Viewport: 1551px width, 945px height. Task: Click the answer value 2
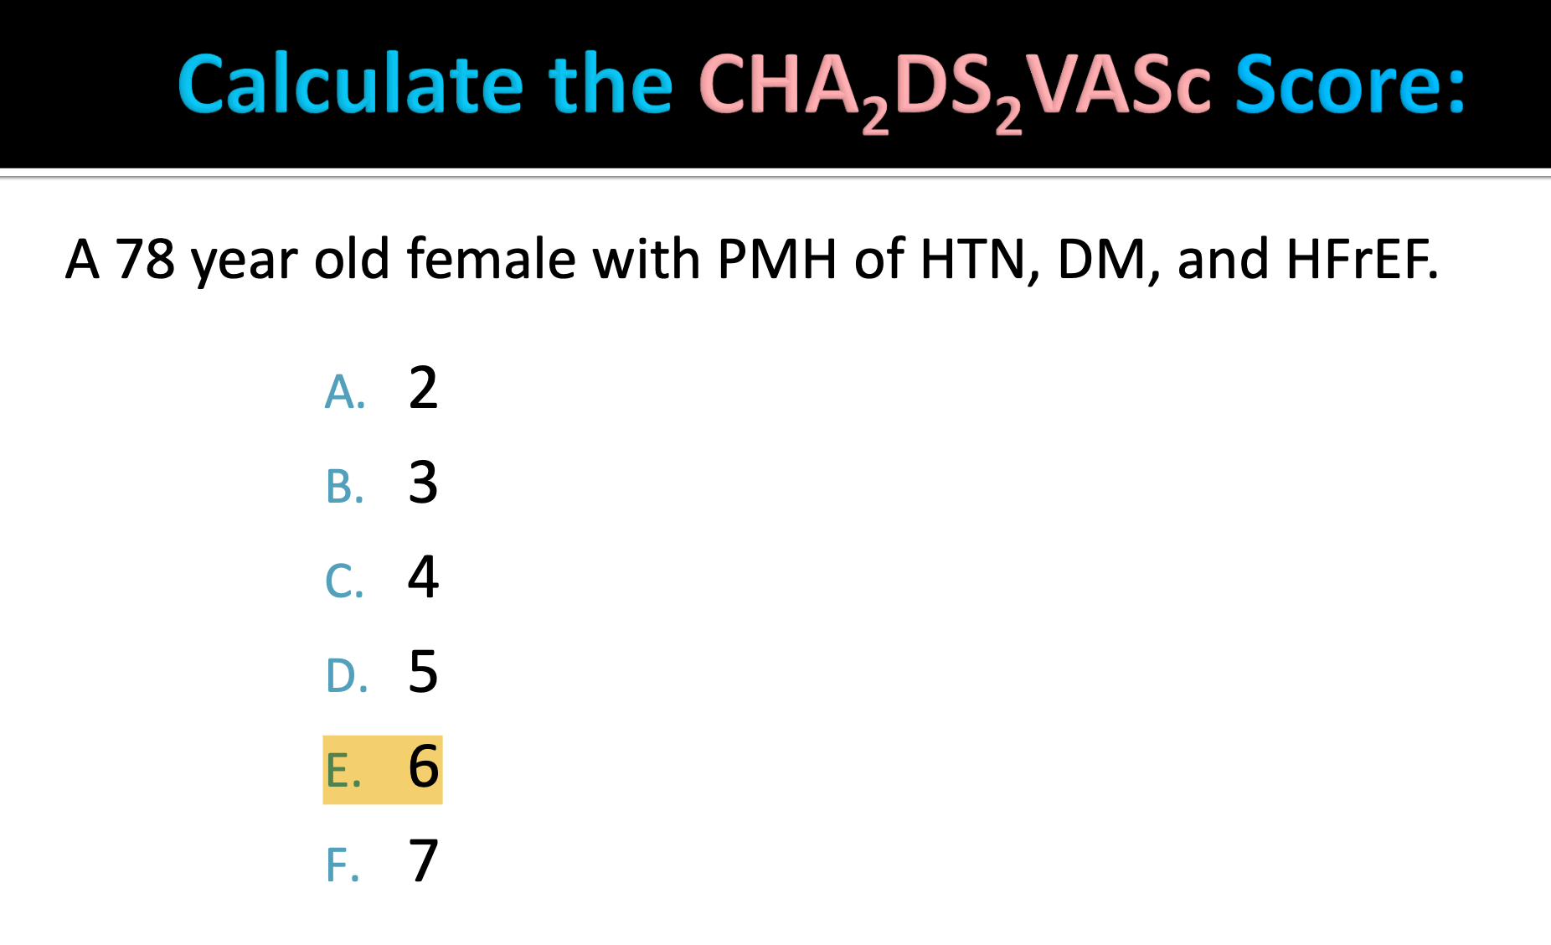point(423,388)
